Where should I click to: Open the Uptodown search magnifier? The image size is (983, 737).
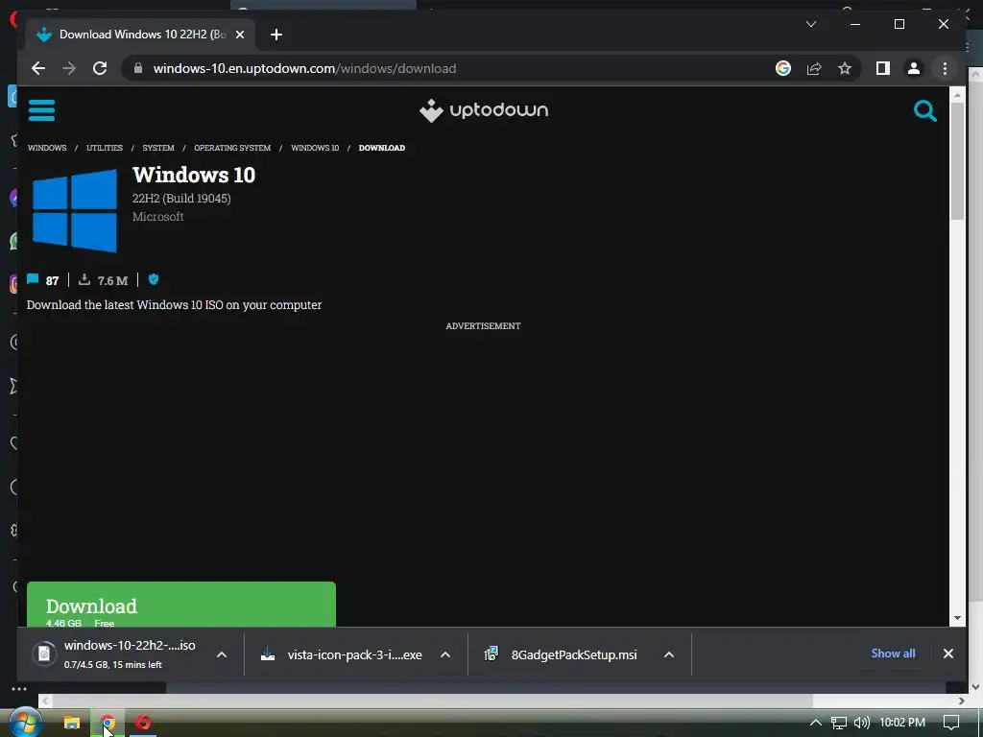coord(924,111)
